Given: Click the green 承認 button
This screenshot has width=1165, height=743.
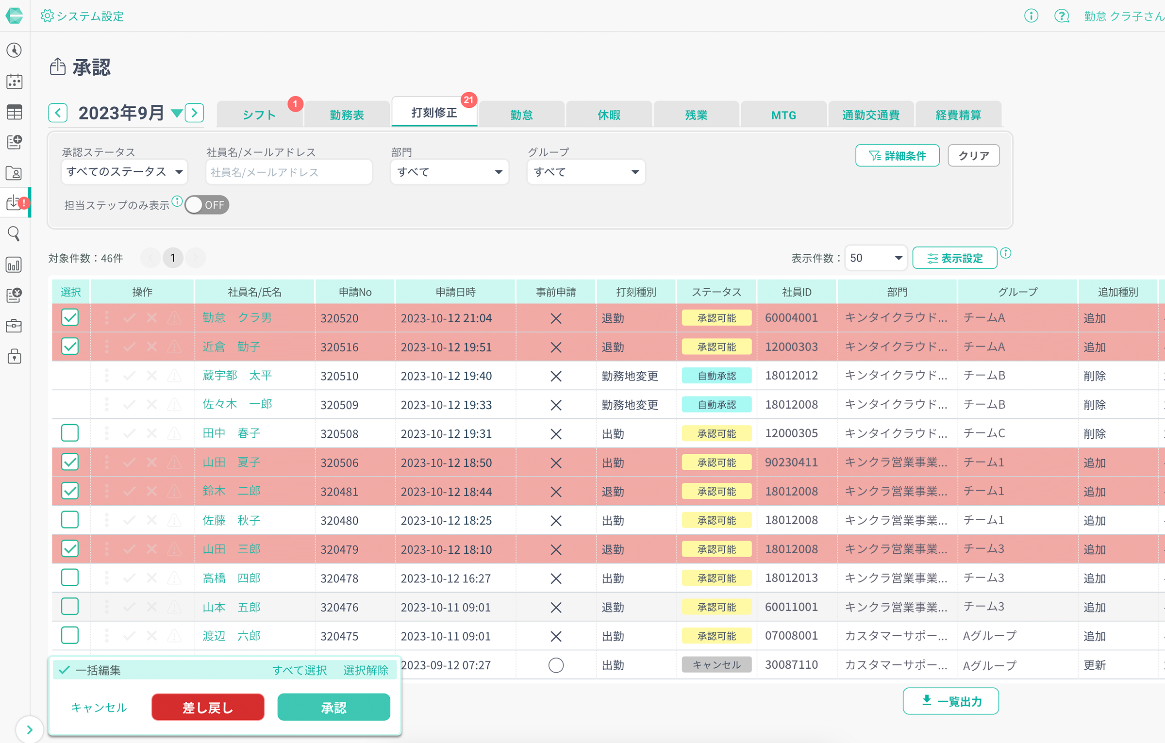Looking at the screenshot, I should 333,707.
